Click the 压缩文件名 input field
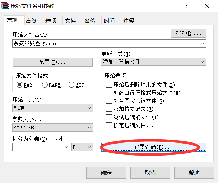The height and width of the screenshot is (183, 218). (106, 44)
